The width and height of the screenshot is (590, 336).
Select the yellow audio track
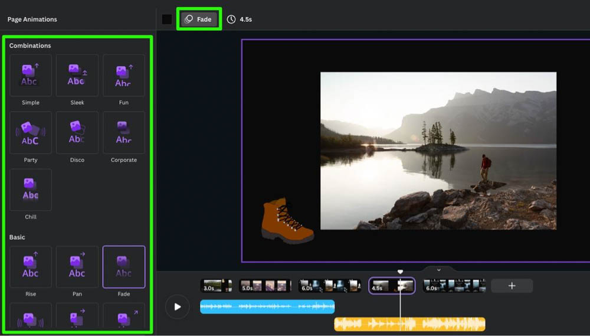click(410, 324)
